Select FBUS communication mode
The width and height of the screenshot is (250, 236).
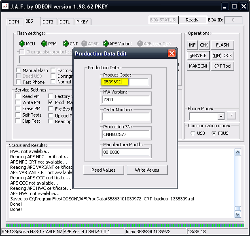click(x=214, y=133)
